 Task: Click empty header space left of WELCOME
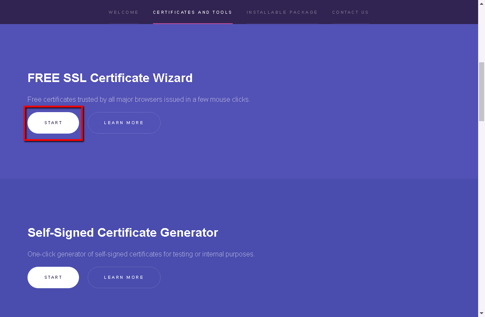click(x=52, y=12)
